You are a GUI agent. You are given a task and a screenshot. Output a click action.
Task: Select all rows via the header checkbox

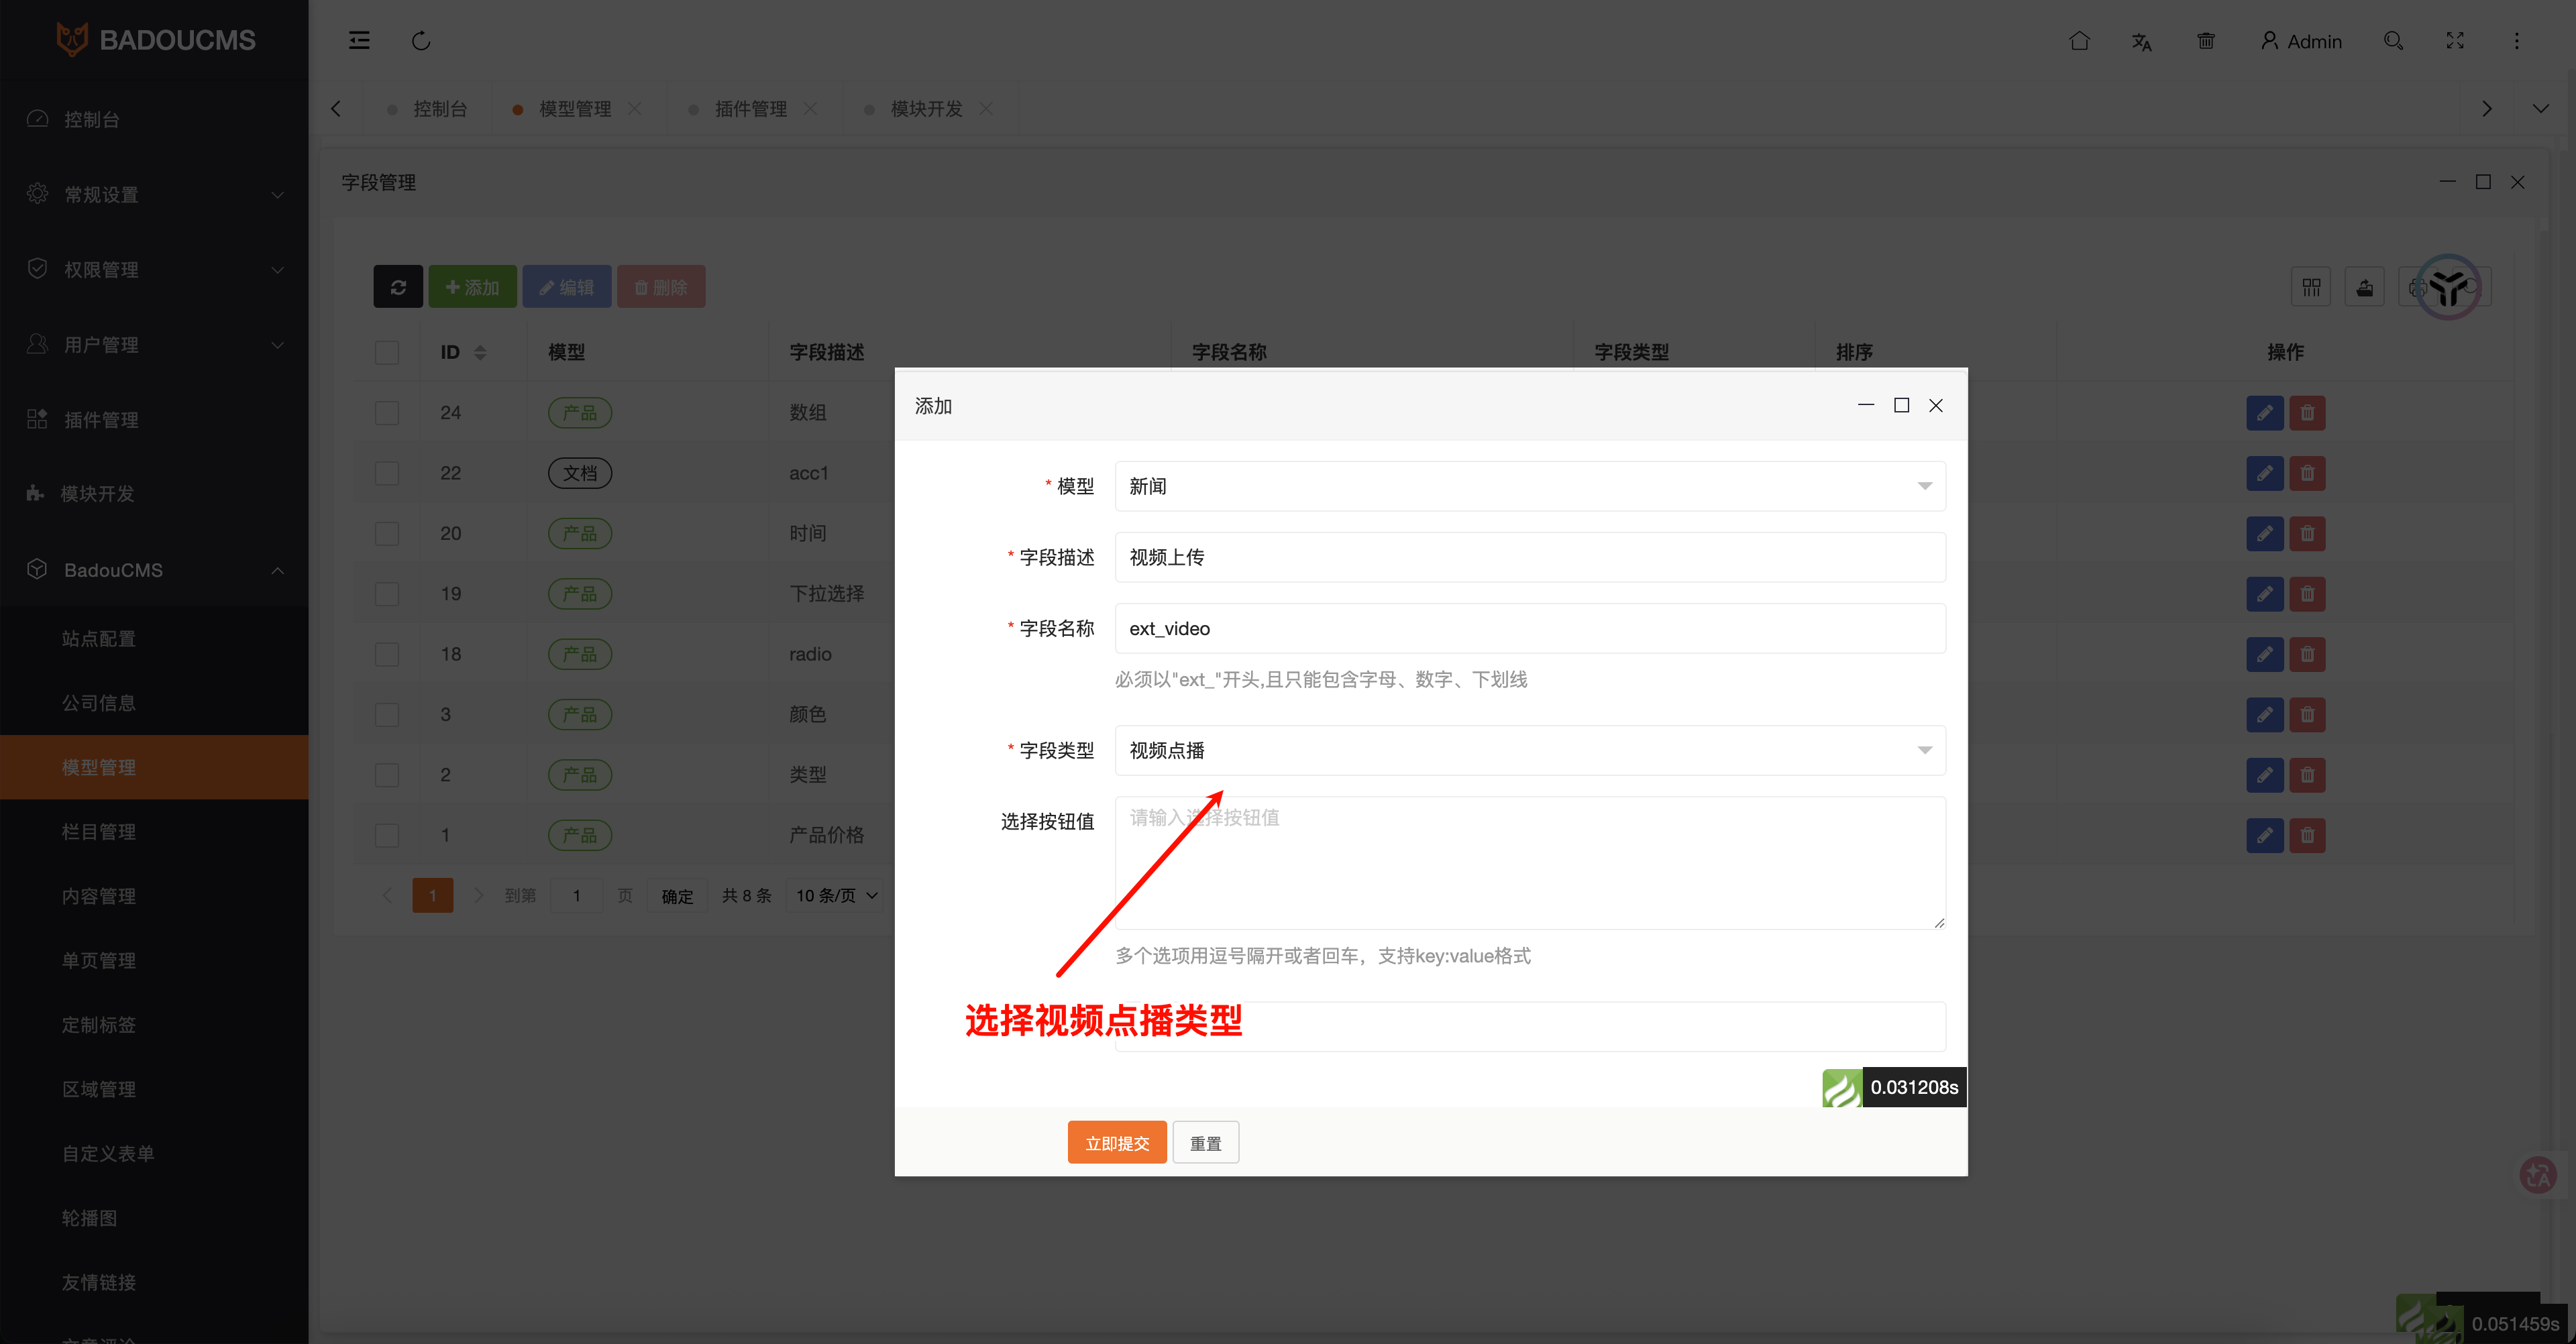point(387,352)
